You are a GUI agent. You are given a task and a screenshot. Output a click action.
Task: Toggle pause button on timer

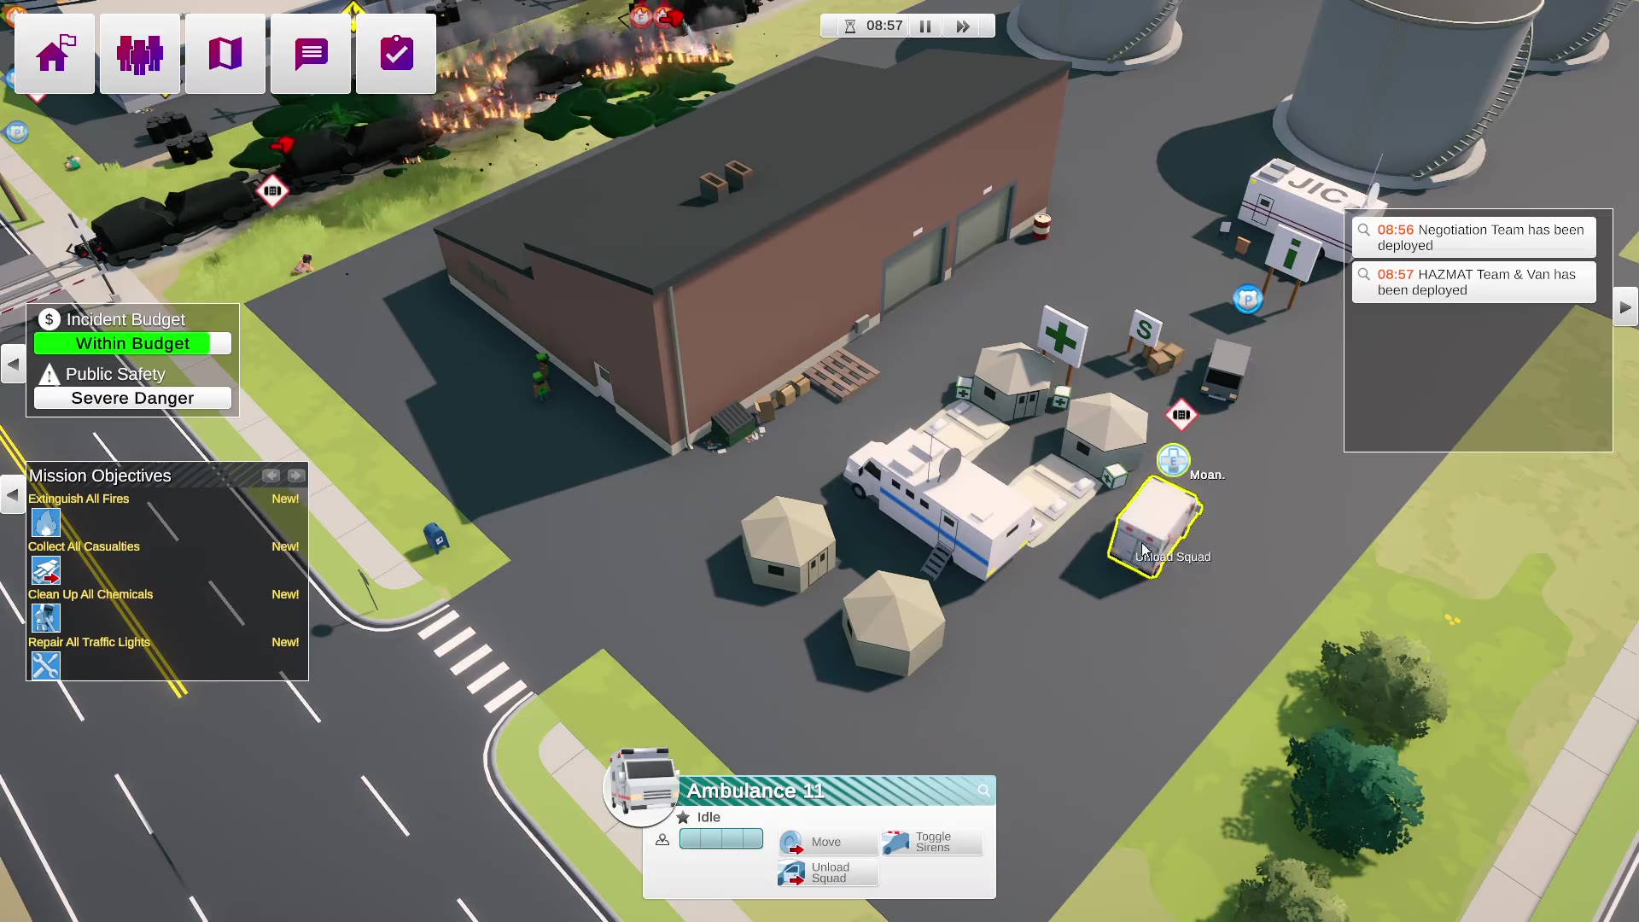click(x=925, y=25)
